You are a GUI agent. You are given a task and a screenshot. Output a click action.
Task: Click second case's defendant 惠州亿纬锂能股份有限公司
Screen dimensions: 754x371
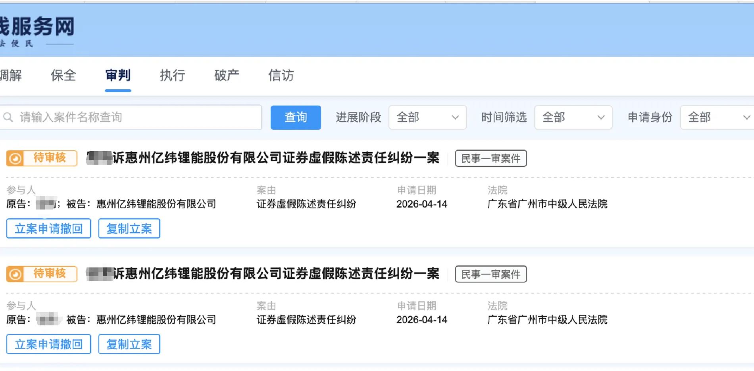pos(156,320)
